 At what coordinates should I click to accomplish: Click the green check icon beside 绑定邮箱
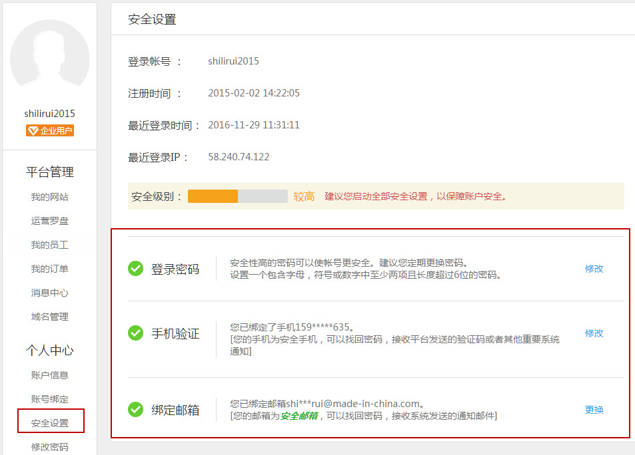point(135,409)
